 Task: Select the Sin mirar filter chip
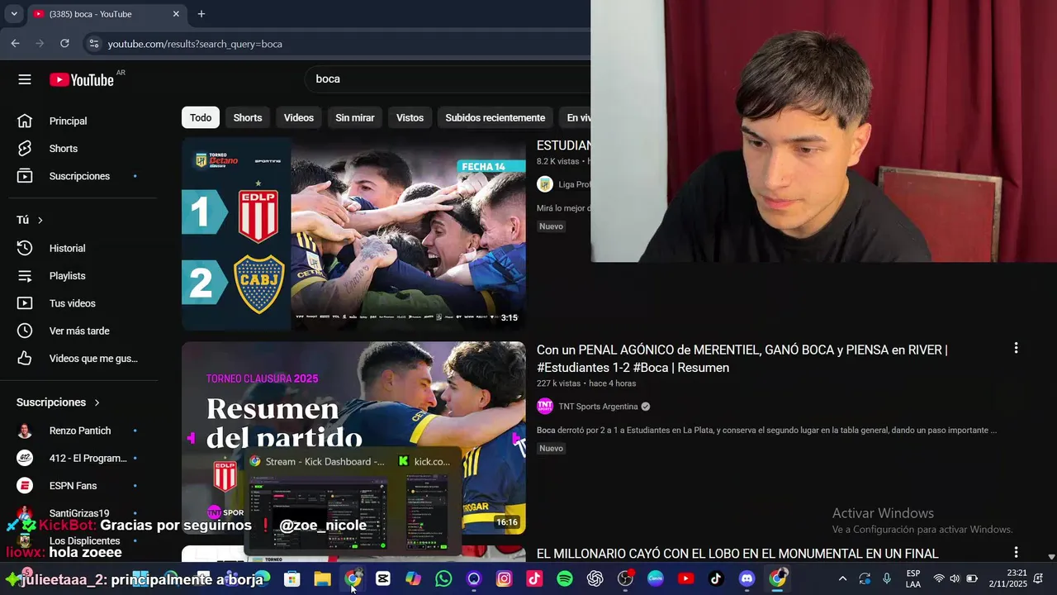[355, 117]
